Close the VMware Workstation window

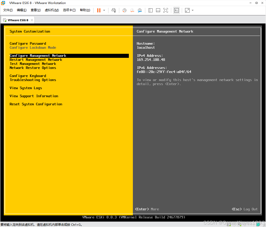point(262,3)
